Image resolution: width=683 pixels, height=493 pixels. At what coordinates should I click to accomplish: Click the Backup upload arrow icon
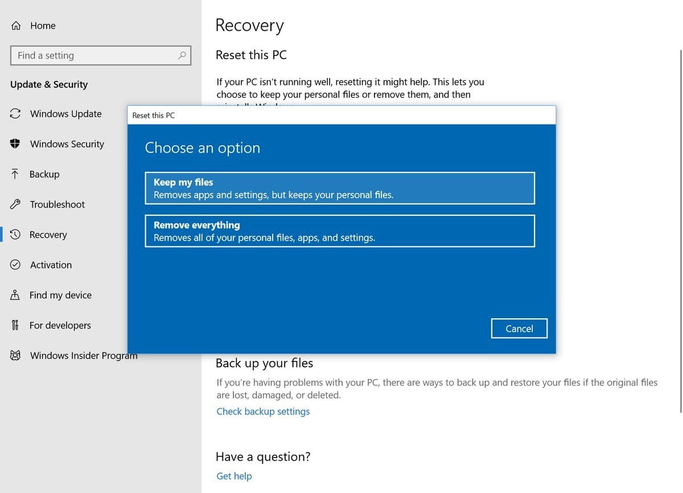15,174
